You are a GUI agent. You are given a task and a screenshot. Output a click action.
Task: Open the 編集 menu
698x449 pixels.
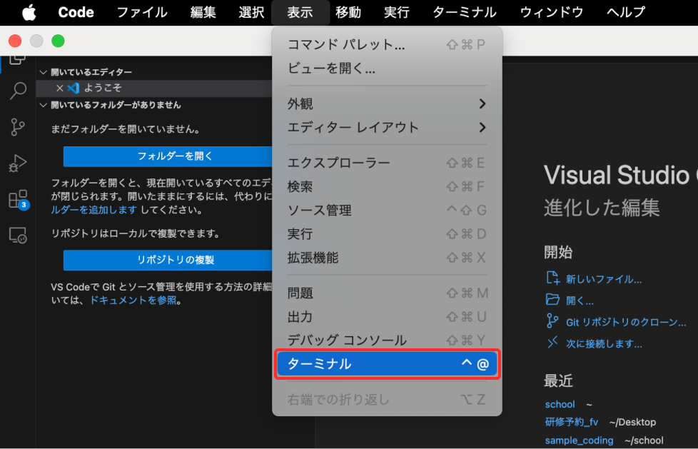[203, 12]
